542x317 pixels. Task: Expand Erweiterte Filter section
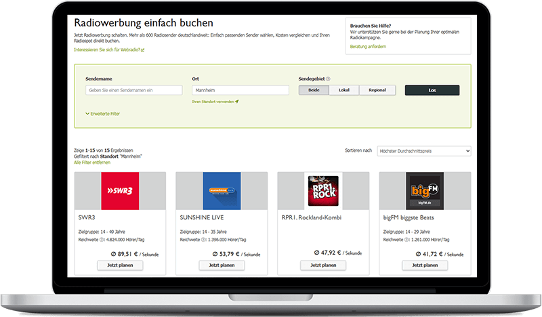point(103,114)
